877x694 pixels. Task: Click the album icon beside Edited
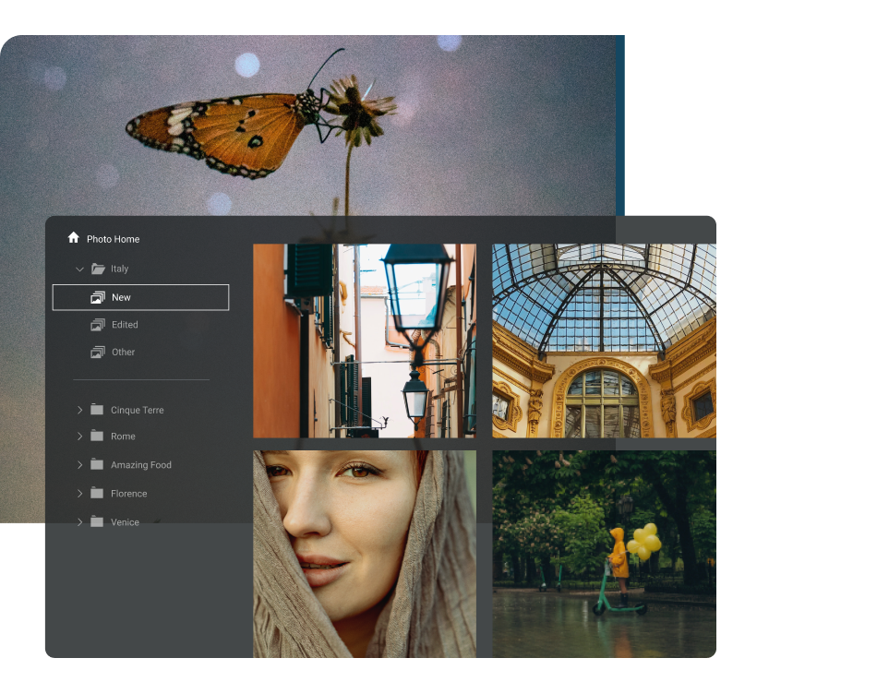click(98, 325)
